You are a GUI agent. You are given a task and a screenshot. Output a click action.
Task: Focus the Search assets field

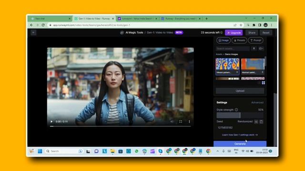tap(233, 48)
